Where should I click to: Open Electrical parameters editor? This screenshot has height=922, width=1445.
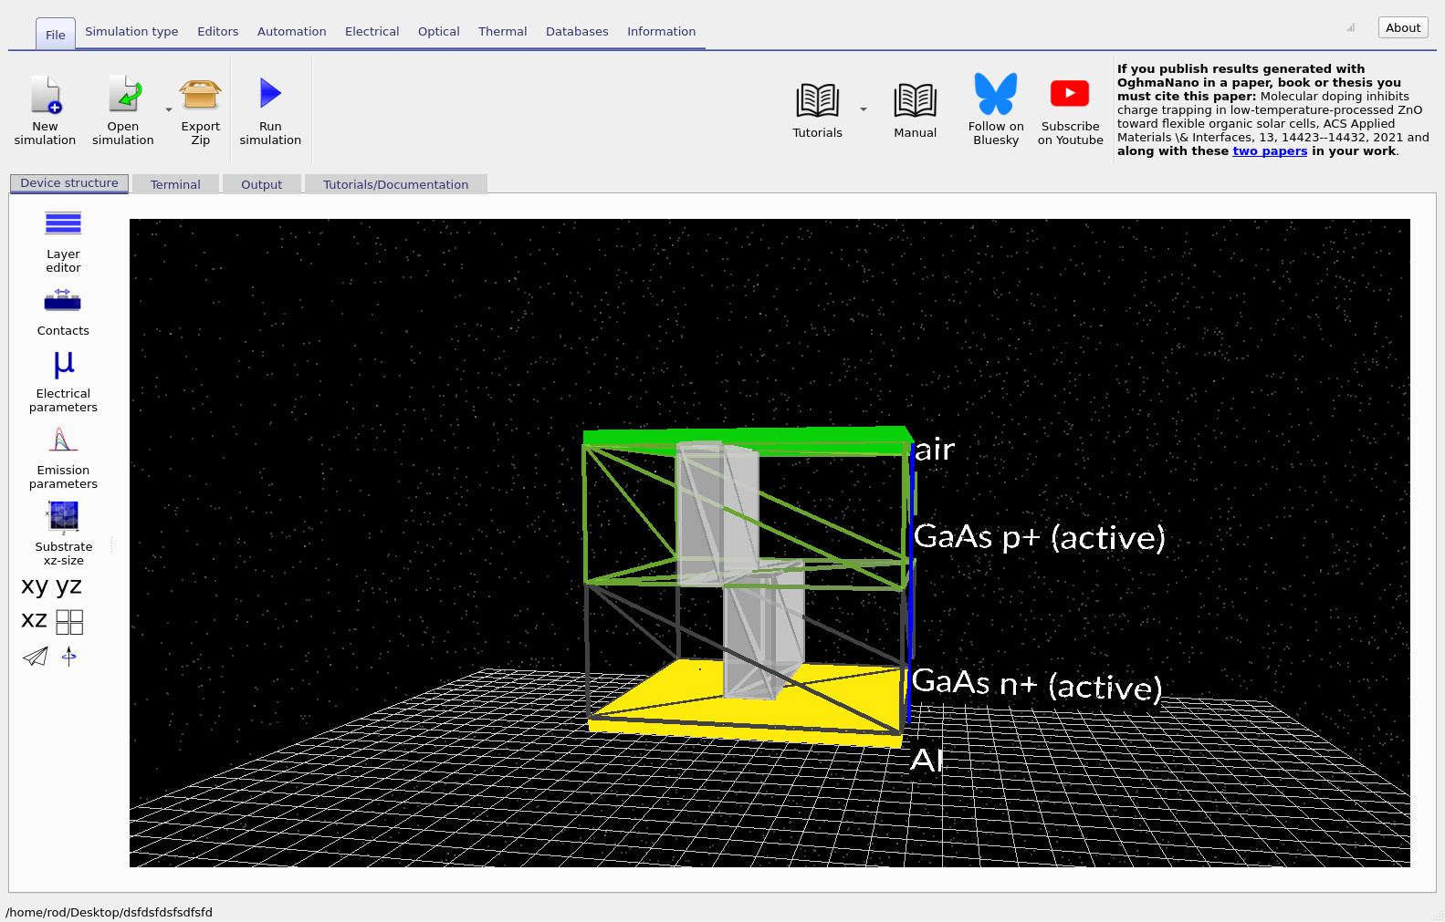pyautogui.click(x=63, y=365)
